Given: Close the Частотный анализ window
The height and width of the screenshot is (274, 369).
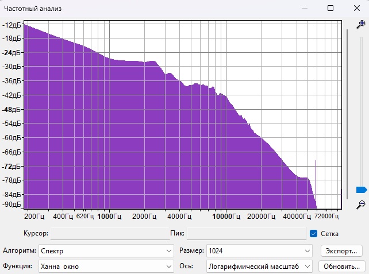Looking at the screenshot, I should point(357,8).
